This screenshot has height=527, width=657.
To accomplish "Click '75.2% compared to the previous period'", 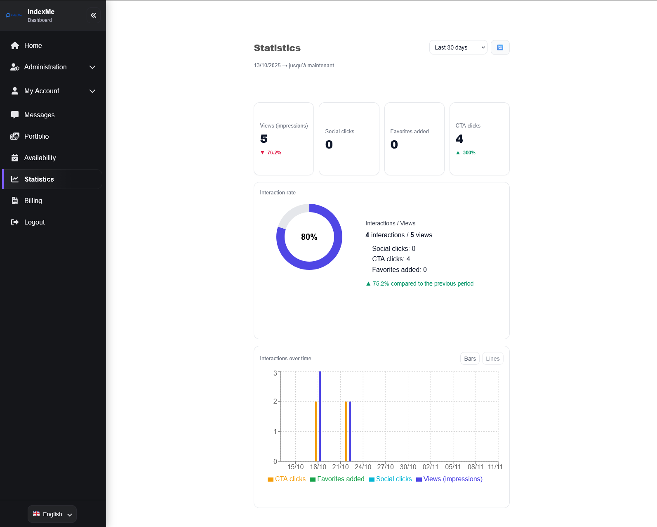I will (x=420, y=284).
